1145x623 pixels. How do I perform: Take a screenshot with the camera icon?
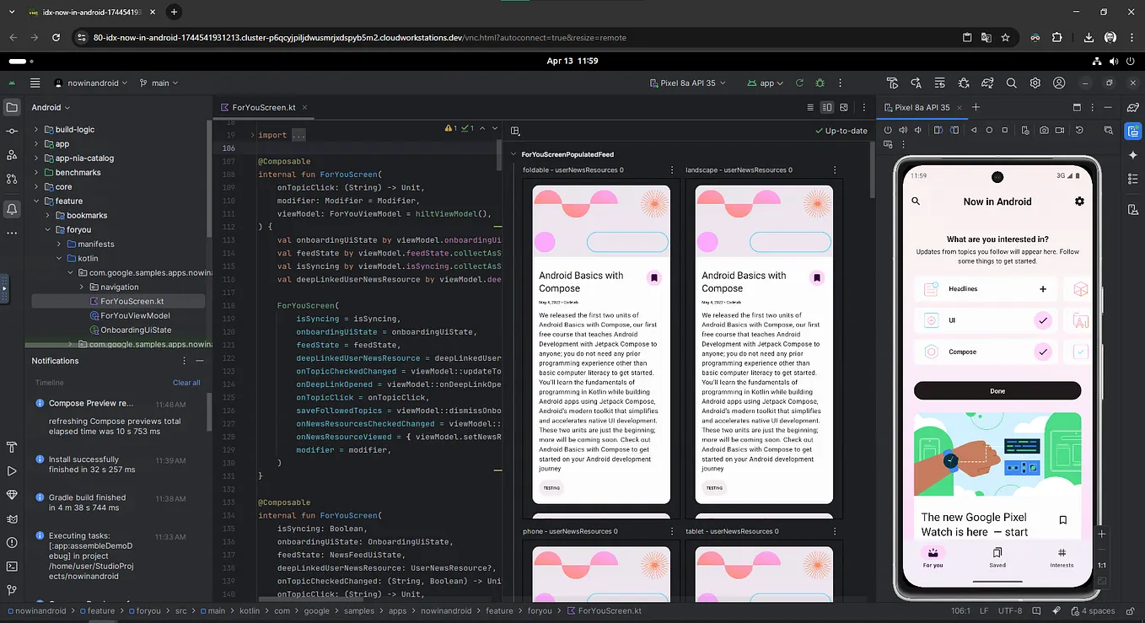(x=1044, y=131)
